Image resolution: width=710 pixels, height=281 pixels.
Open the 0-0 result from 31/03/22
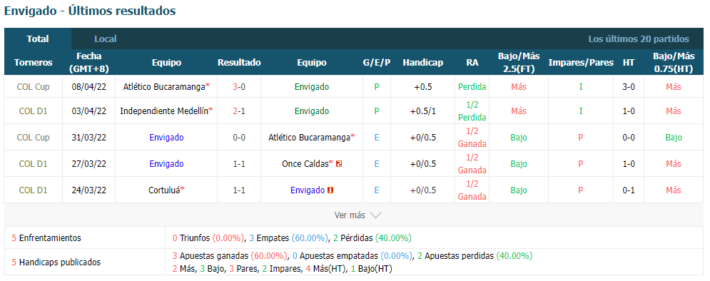click(x=239, y=137)
